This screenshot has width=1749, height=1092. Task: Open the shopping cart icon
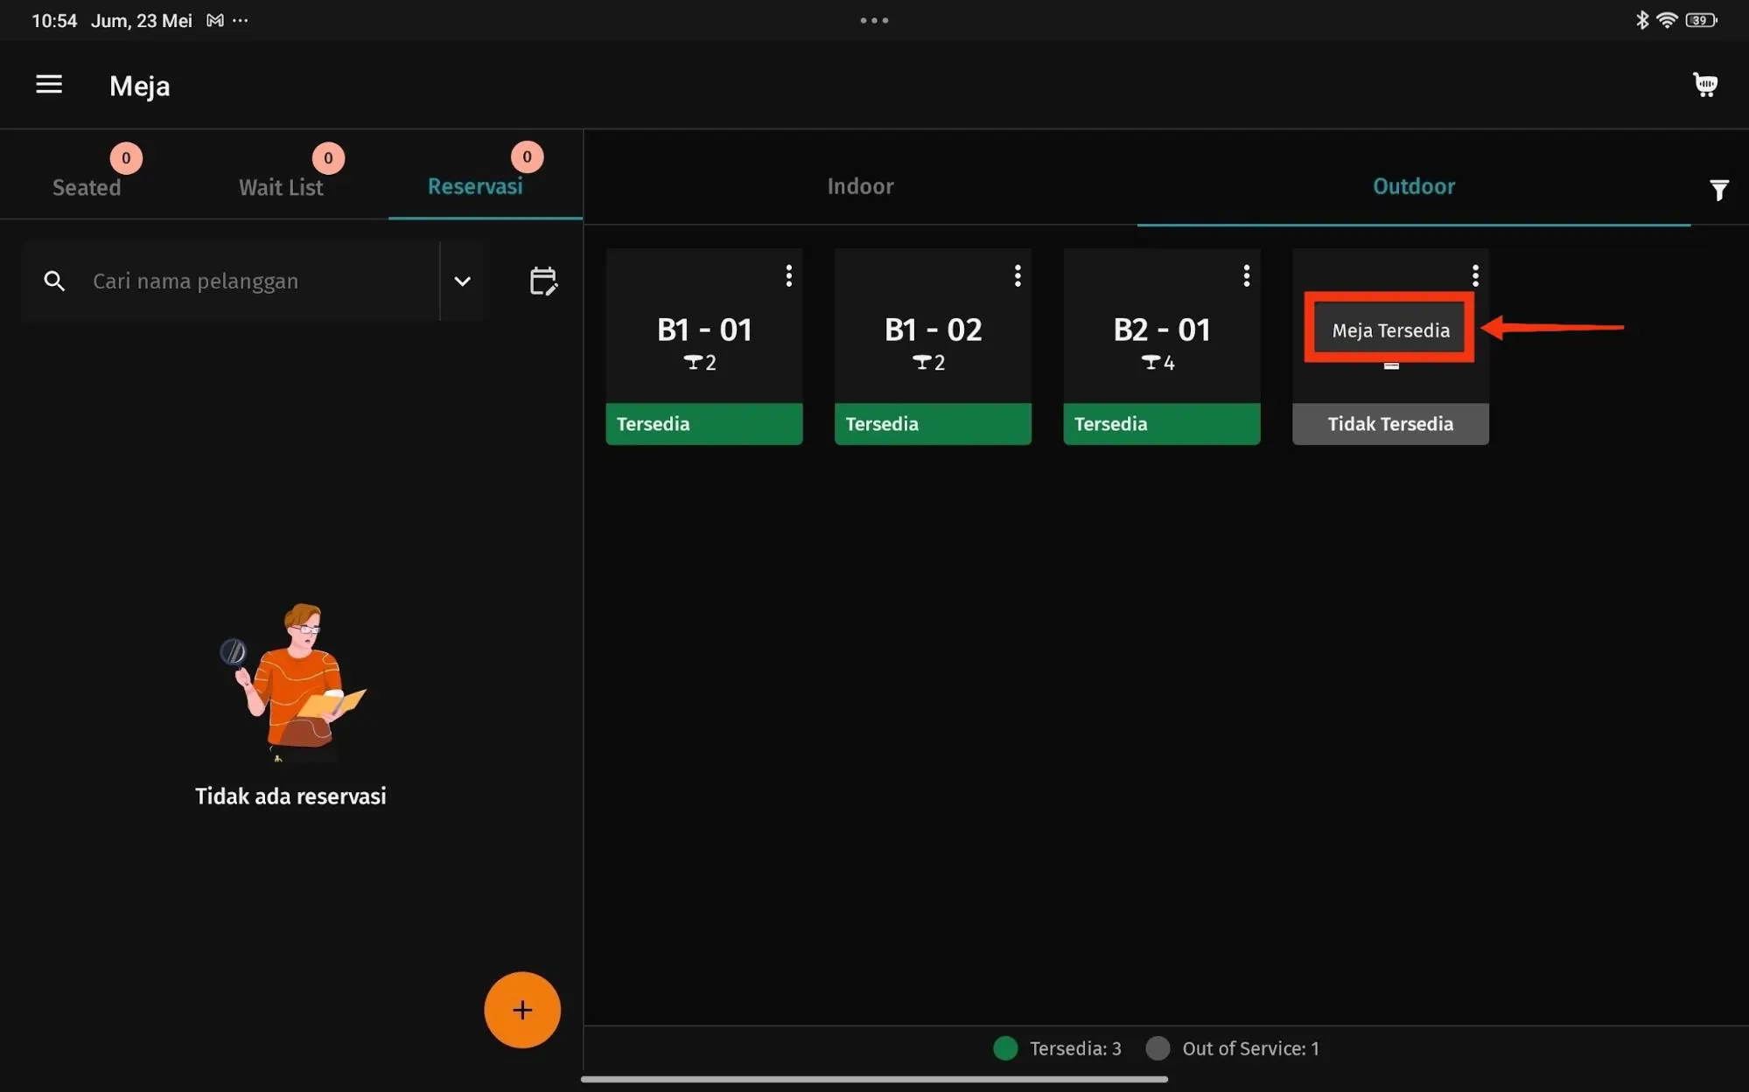tap(1704, 85)
